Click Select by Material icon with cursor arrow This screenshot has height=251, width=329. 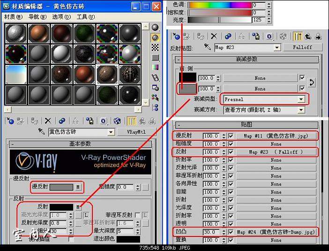[x=155, y=98]
